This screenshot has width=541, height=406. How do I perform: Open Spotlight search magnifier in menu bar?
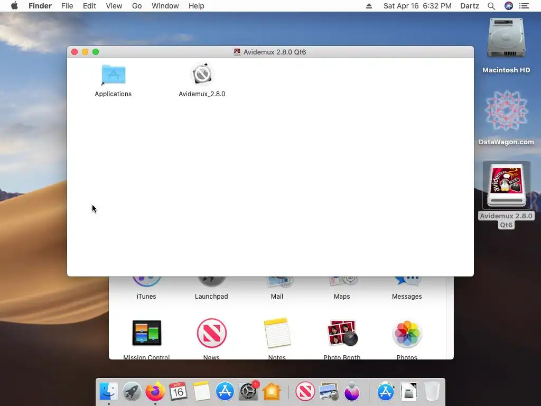(491, 6)
